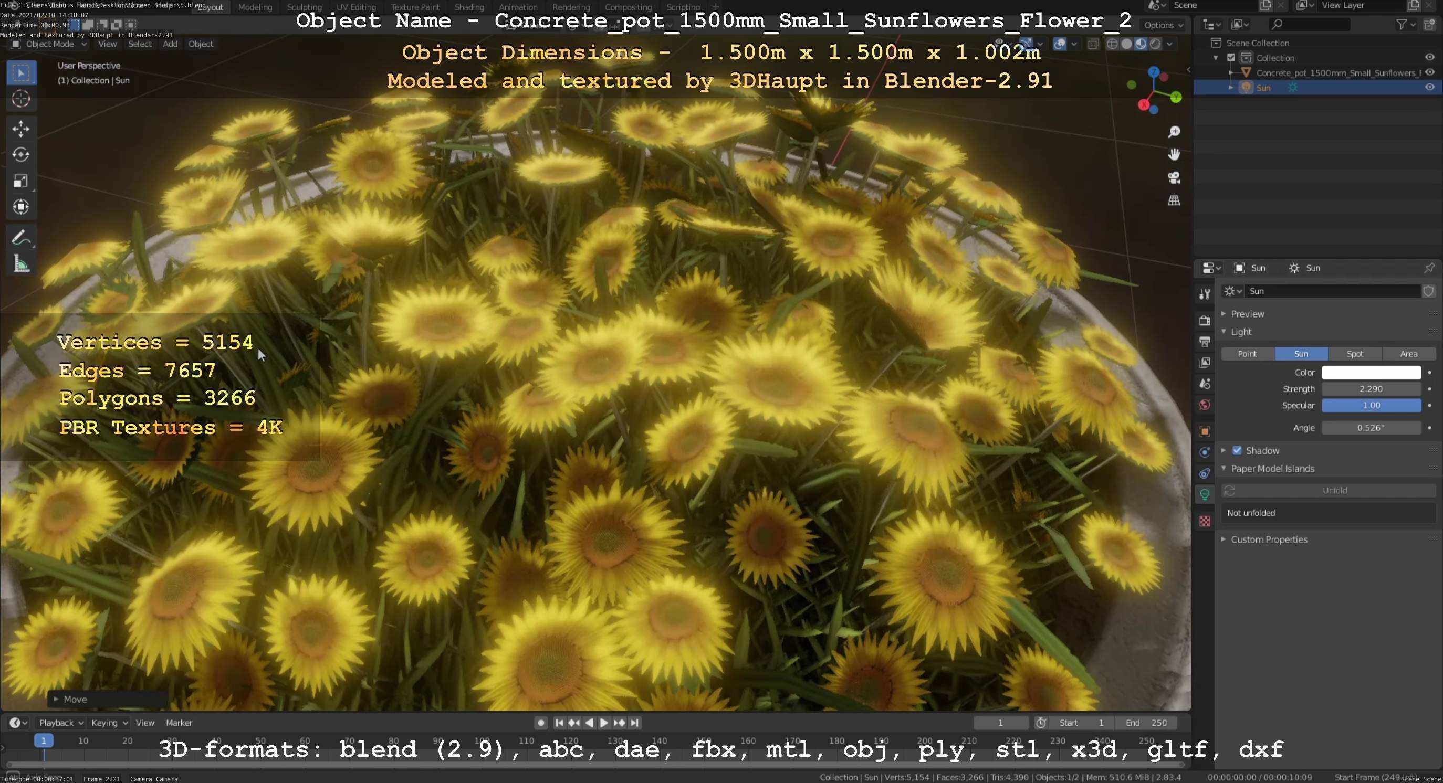The height and width of the screenshot is (783, 1443).
Task: Click the zoom magnifier gizmo in viewport
Action: (1174, 132)
